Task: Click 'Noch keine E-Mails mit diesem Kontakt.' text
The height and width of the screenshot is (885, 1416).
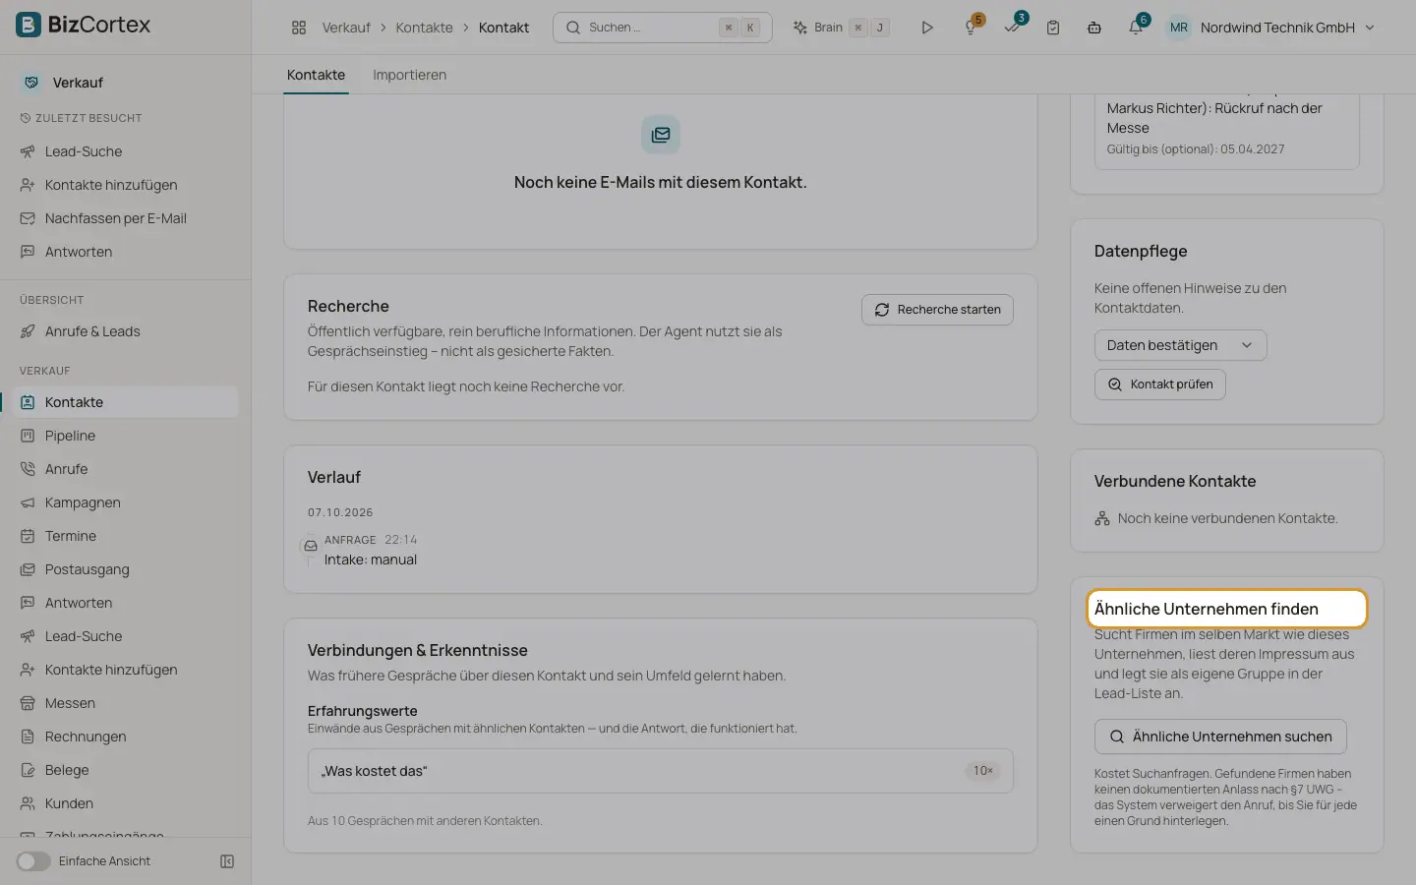Action: pyautogui.click(x=660, y=182)
